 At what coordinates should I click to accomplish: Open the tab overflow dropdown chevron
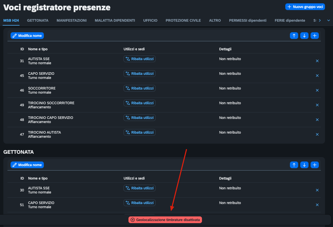(x=329, y=20)
